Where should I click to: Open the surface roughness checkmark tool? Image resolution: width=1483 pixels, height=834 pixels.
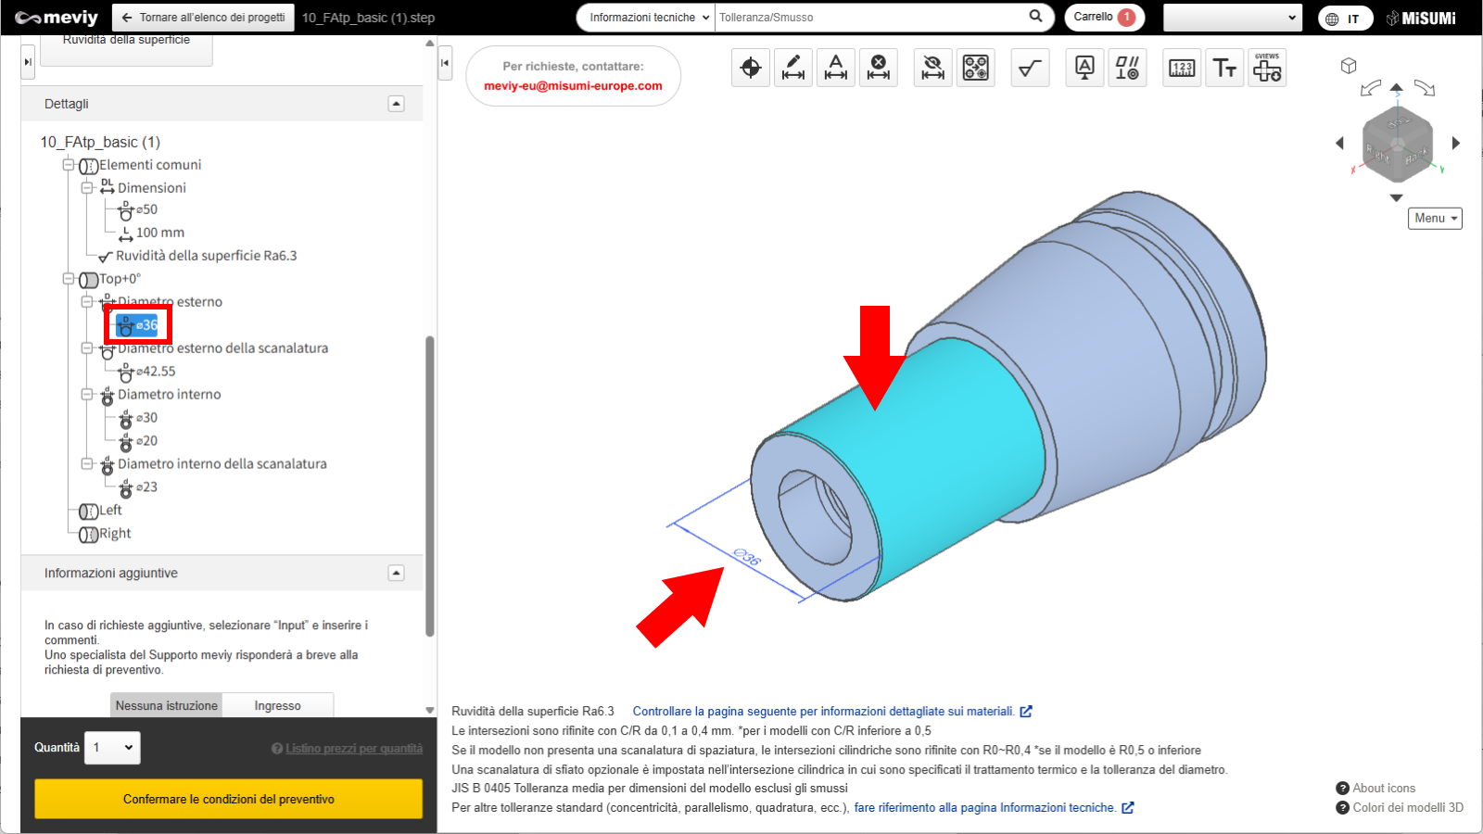(1030, 68)
